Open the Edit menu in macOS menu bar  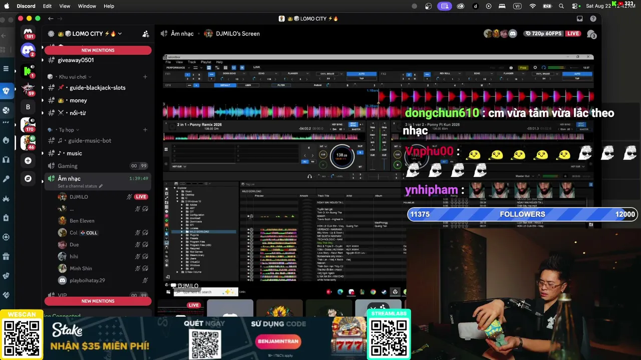point(47,6)
